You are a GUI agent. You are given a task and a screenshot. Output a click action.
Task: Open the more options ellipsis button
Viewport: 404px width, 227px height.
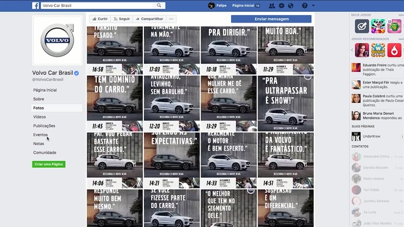pyautogui.click(x=171, y=19)
